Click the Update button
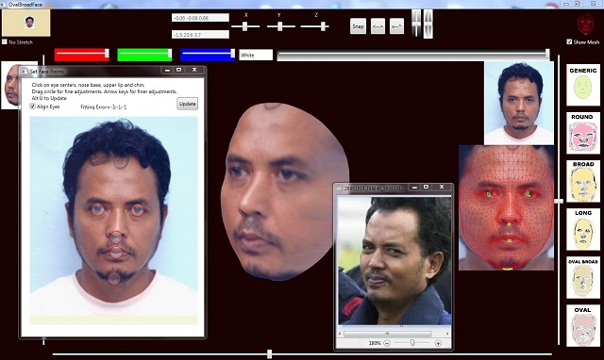The width and height of the screenshot is (604, 360). [x=187, y=104]
